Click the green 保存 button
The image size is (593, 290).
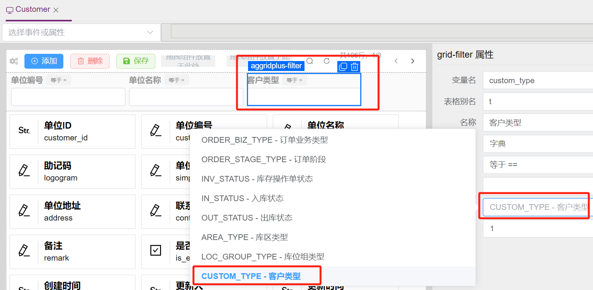[136, 61]
